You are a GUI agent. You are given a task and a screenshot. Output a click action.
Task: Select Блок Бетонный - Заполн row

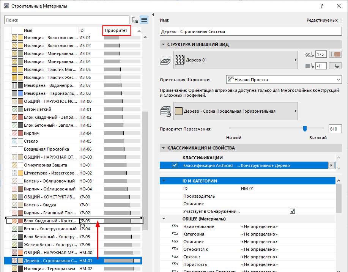pyautogui.click(x=73, y=125)
